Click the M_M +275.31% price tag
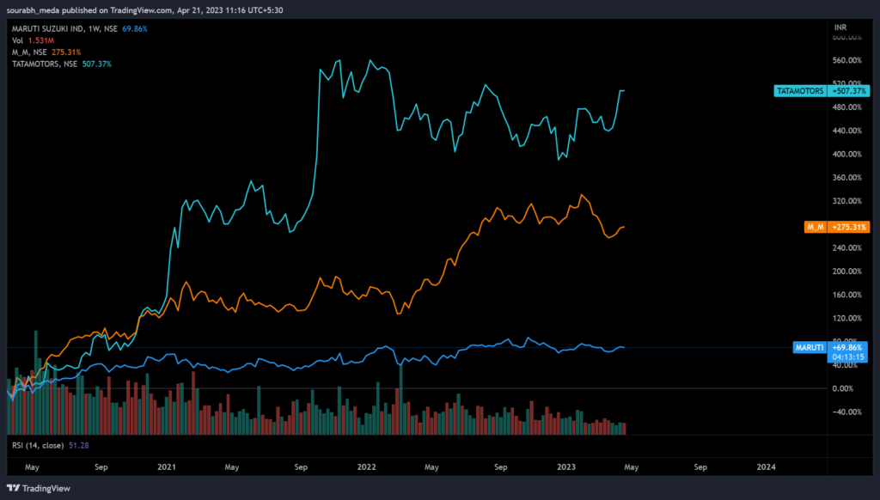Viewport: 880px width, 500px height. tap(837, 227)
